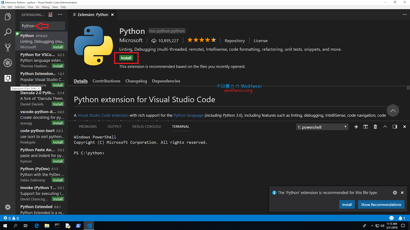The image size is (410, 230).
Task: Click Show Recommendations button
Action: click(381, 205)
